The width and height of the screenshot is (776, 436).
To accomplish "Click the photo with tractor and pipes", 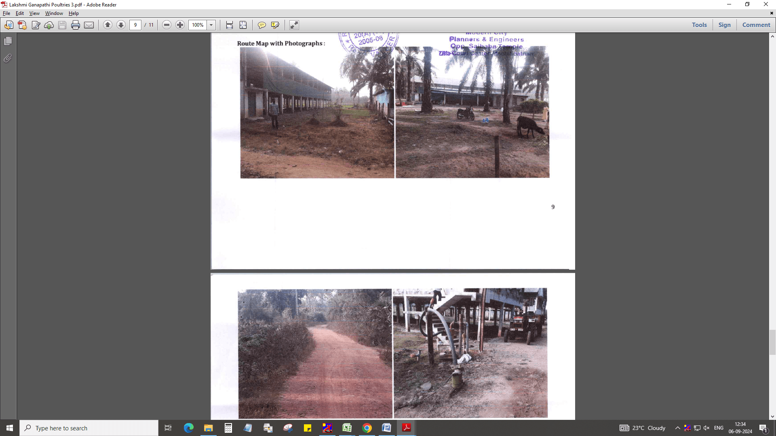I will tap(470, 353).
